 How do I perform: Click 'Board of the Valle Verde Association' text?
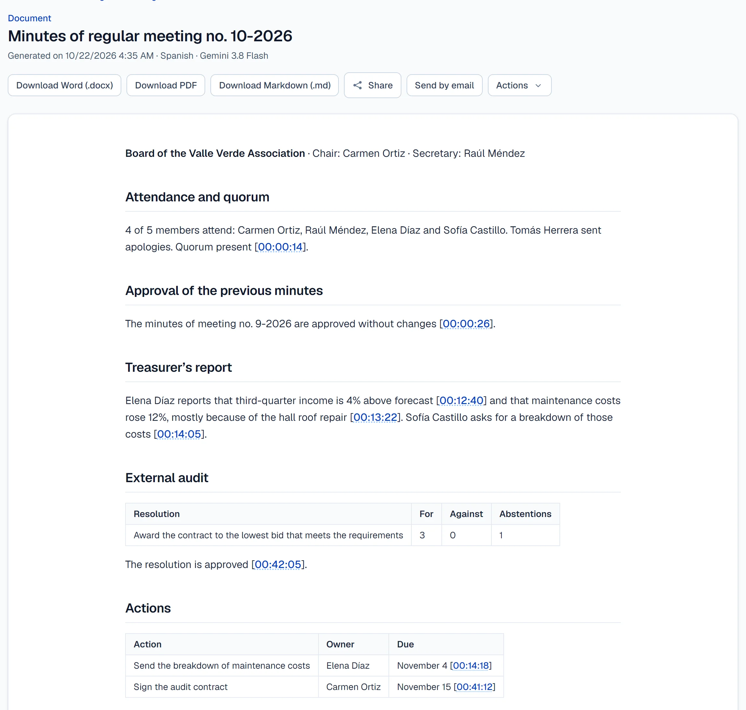pyautogui.click(x=215, y=153)
